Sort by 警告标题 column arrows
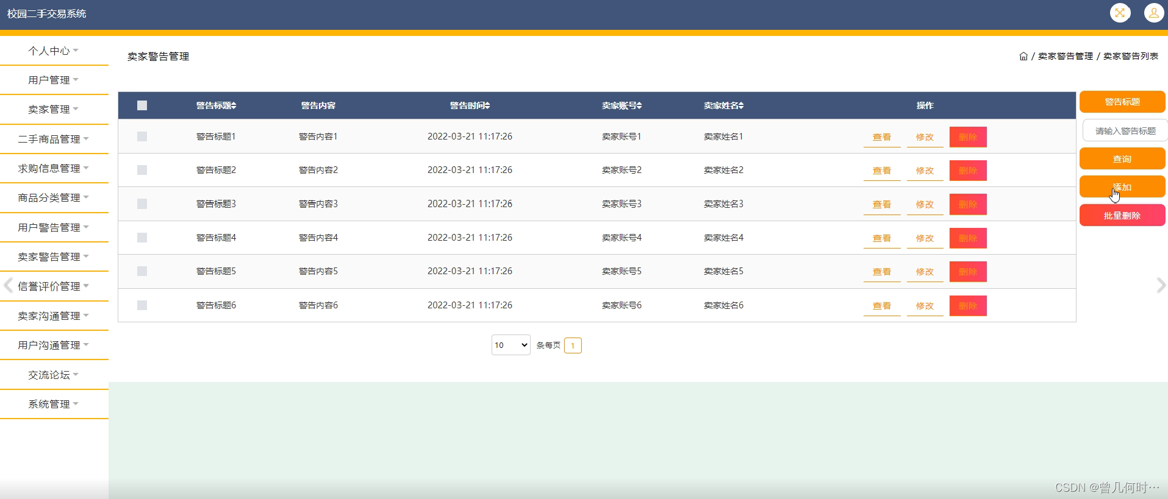Viewport: 1168px width, 499px height. click(x=234, y=105)
